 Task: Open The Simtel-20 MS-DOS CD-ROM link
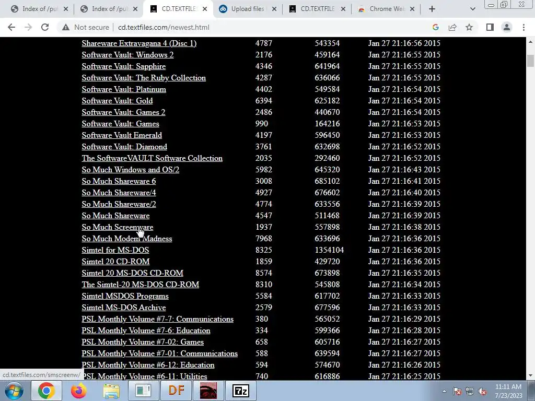point(140,285)
